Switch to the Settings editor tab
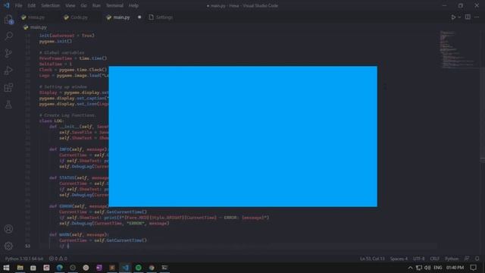Screen dimensions: 485x273 coord(164,17)
